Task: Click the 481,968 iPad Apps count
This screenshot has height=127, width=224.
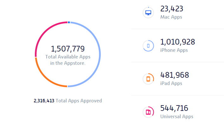Action: [x=175, y=75]
